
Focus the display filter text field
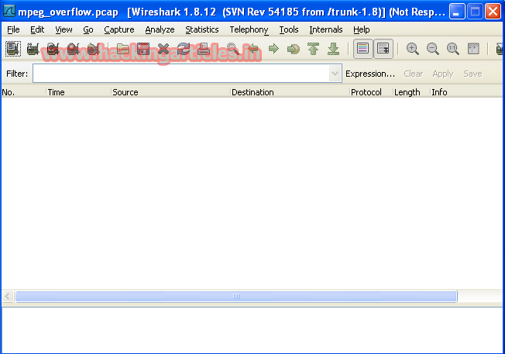point(181,74)
